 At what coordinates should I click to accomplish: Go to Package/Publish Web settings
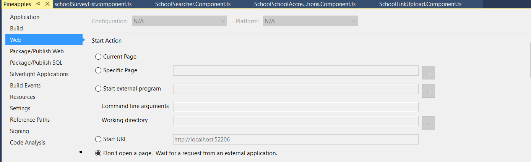37,51
